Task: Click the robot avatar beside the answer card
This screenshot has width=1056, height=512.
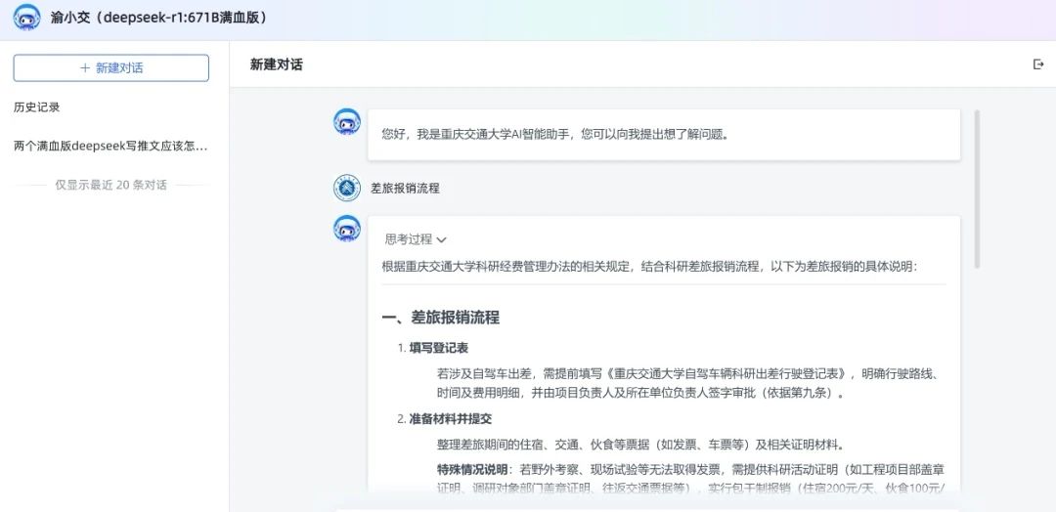Action: [x=347, y=229]
